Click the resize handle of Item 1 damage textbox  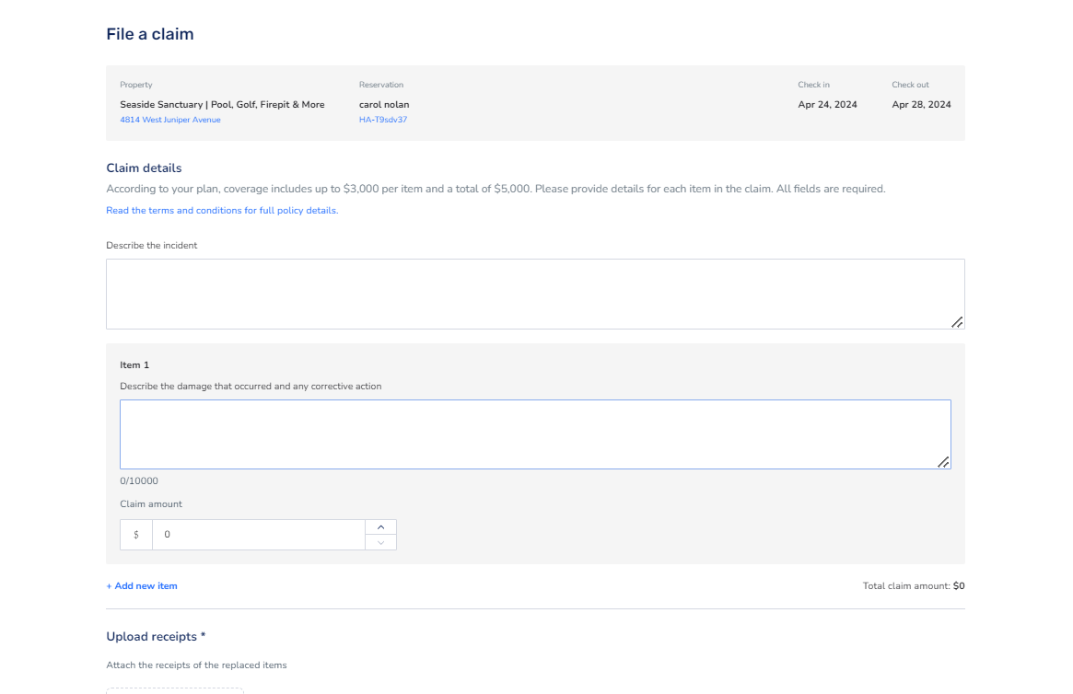[x=943, y=462]
